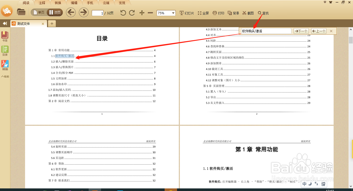353x191 pixels.
Task: Switch to the 注释 annotation tab
Action: pos(41,3)
